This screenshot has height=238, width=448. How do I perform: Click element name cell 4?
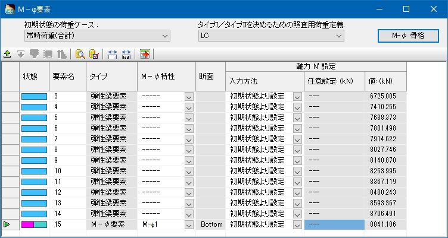(68, 107)
